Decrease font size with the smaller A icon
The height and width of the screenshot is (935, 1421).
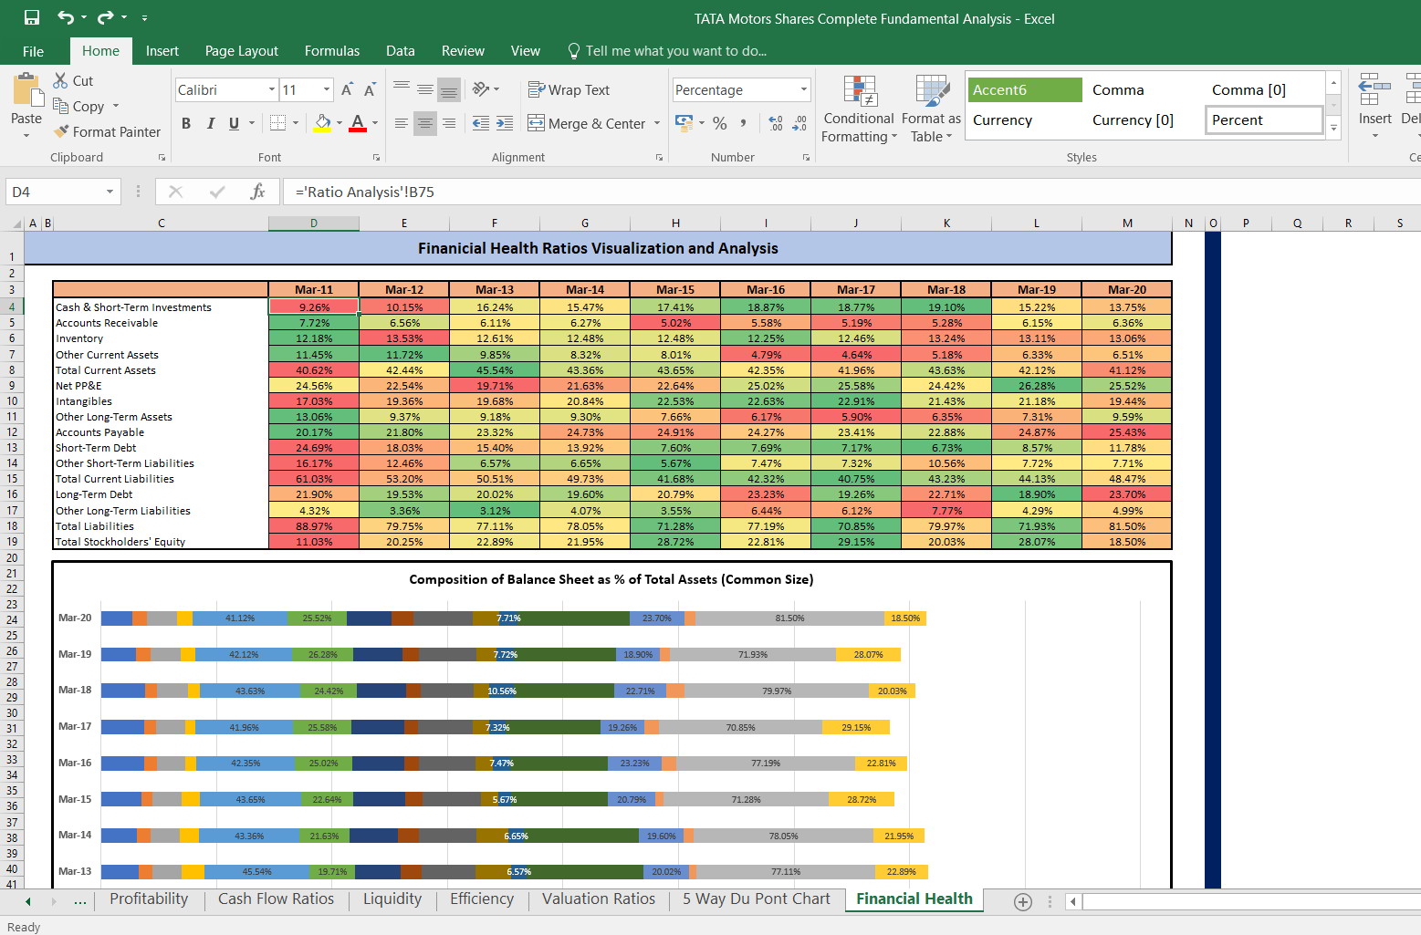(x=369, y=89)
